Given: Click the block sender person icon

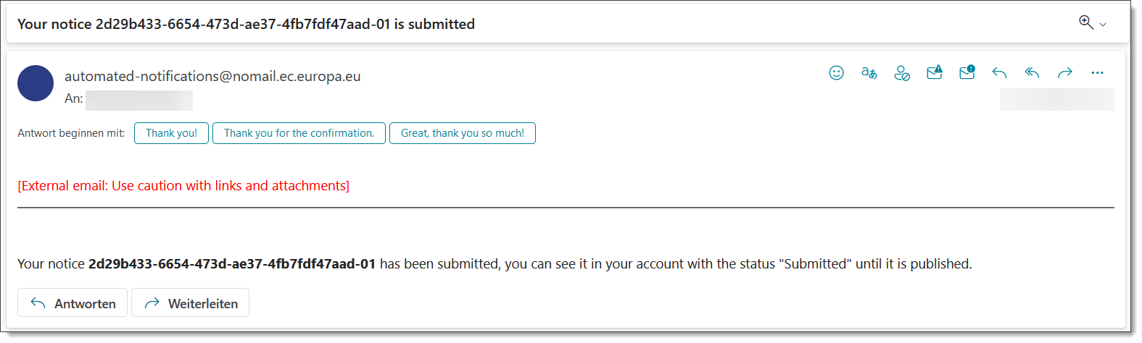Looking at the screenshot, I should [x=901, y=72].
